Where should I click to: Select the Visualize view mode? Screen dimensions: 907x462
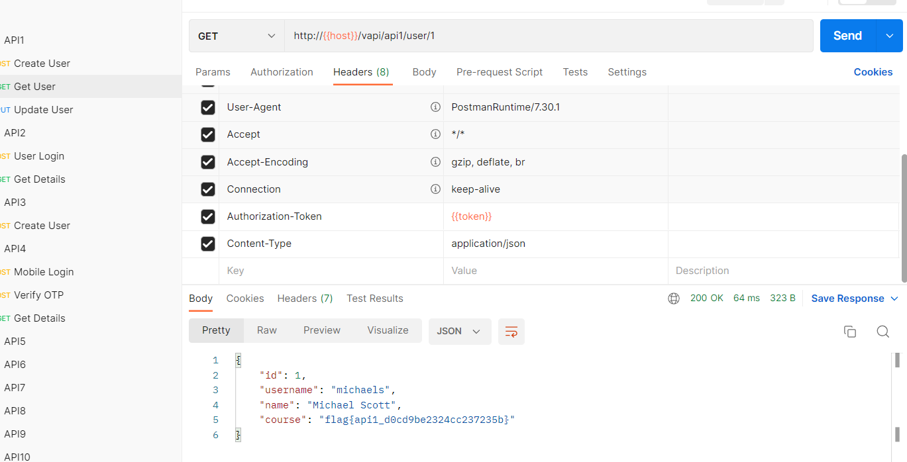tap(388, 330)
